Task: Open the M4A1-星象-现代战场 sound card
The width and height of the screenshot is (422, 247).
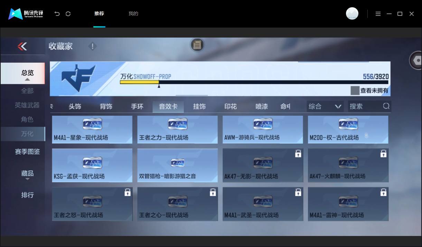Action: (92, 130)
